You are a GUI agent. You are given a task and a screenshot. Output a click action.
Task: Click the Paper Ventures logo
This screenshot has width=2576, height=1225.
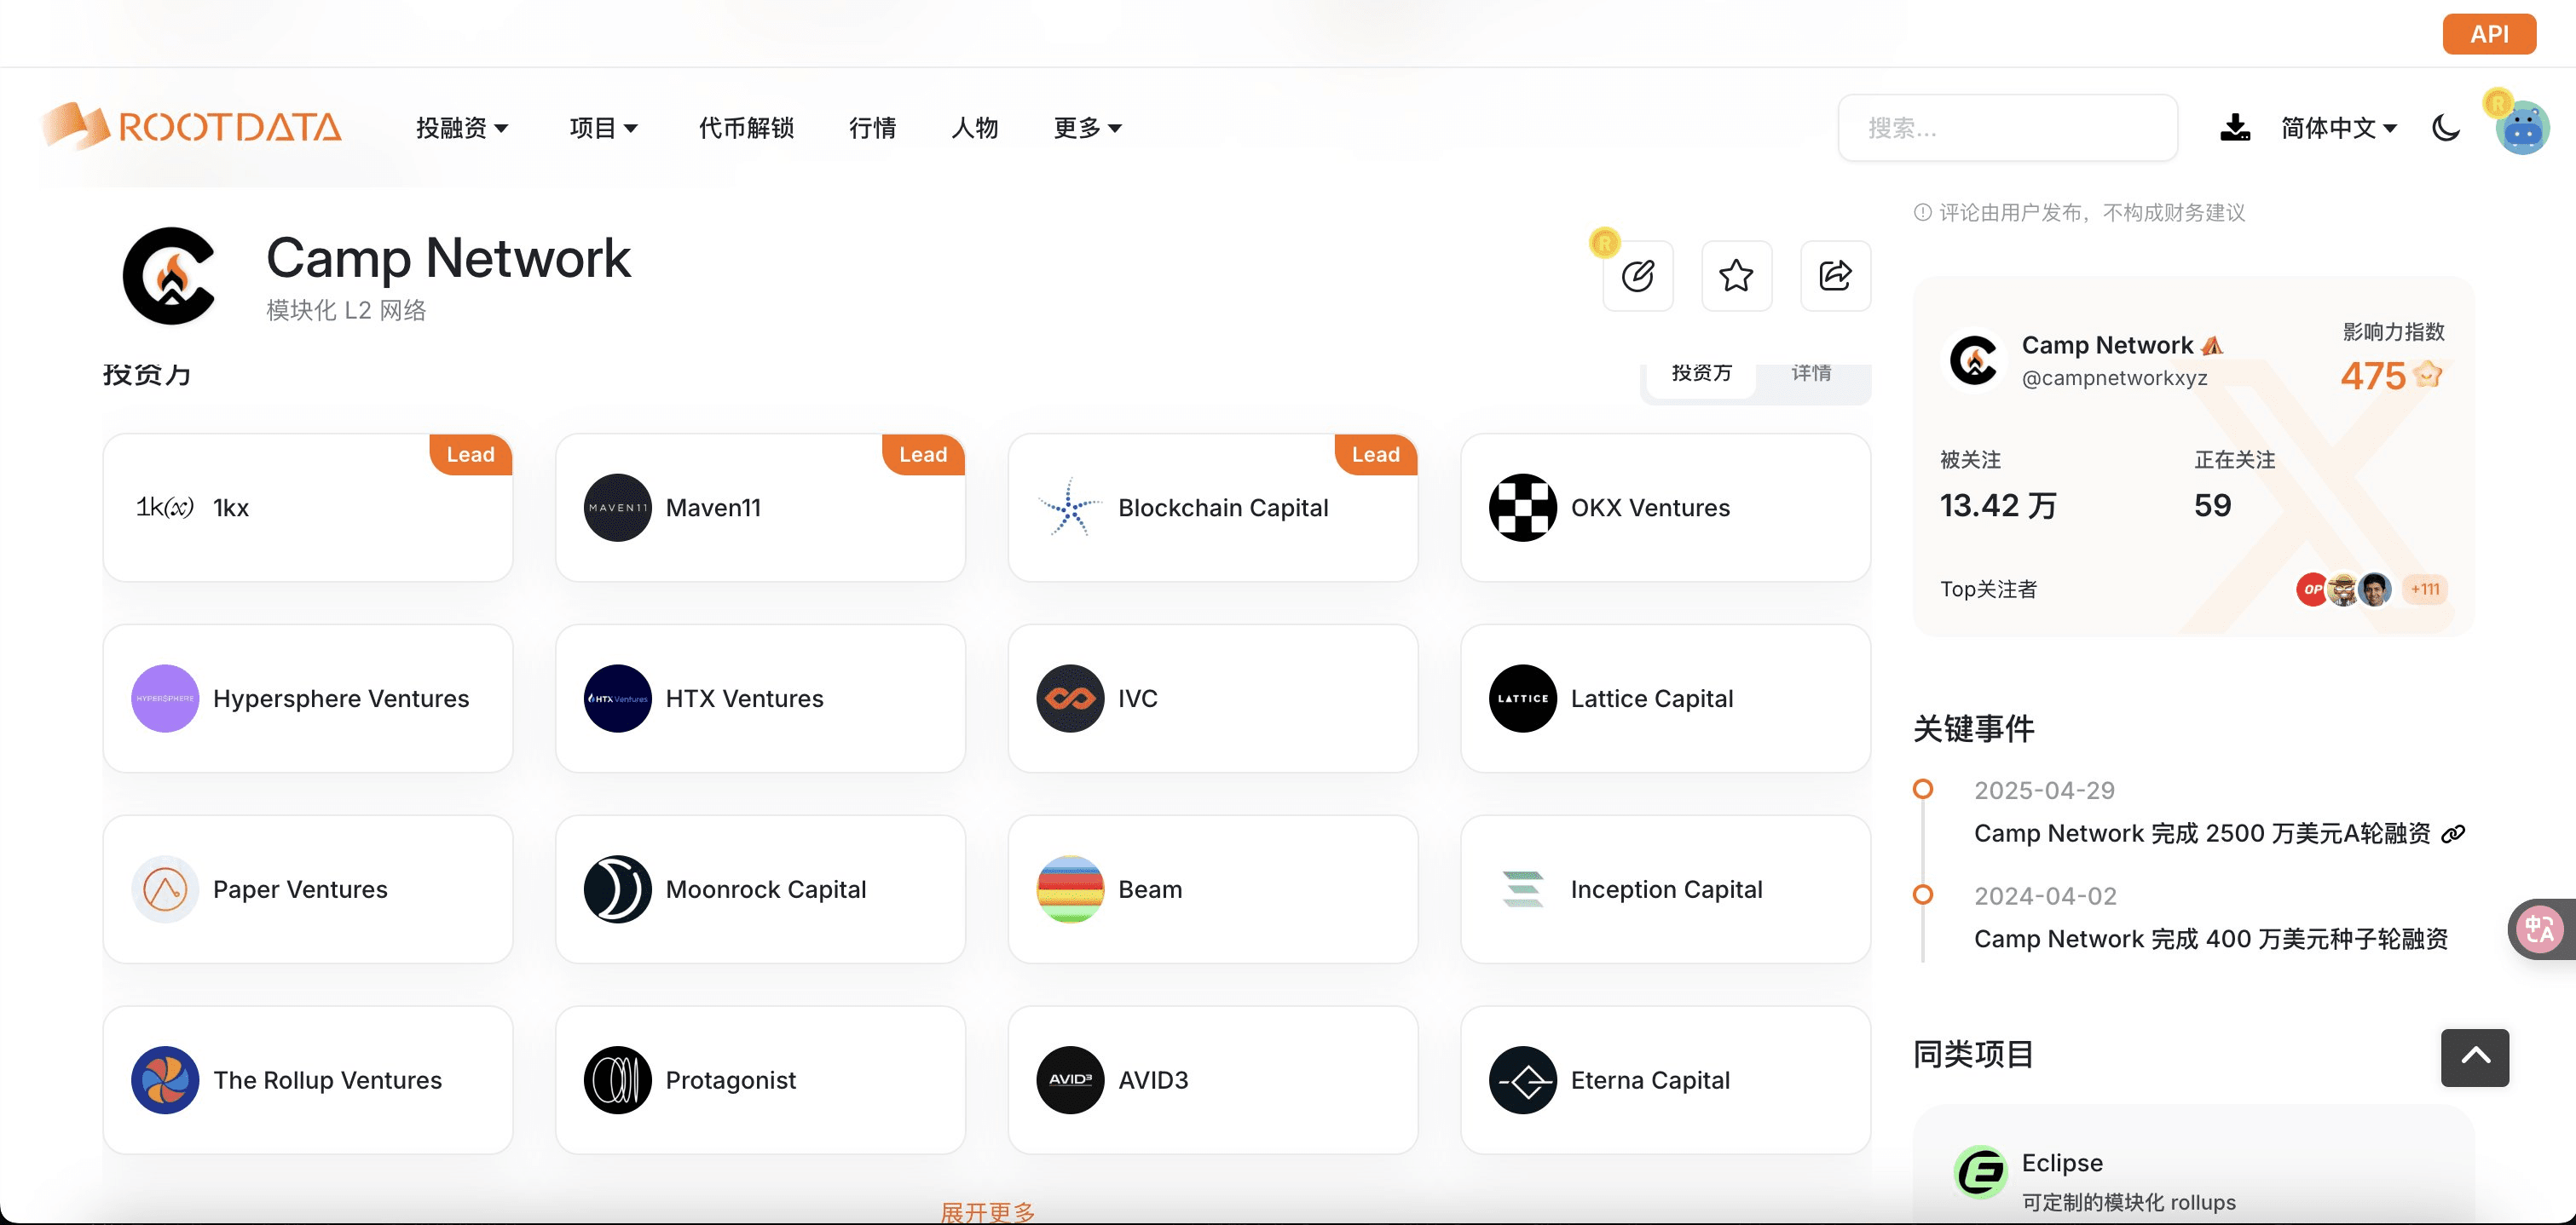point(165,889)
